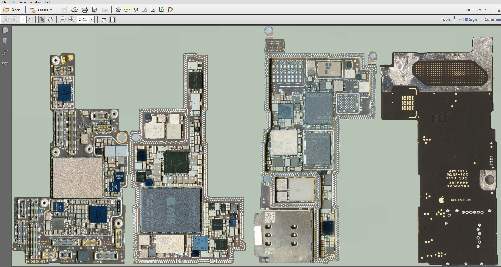Click the upload to cloud icon
The height and width of the screenshot is (267, 501).
(75, 10)
